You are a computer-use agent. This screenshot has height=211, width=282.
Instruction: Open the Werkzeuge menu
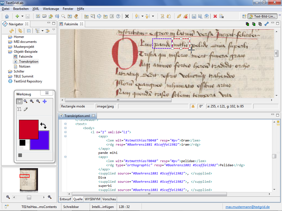pyautogui.click(x=51, y=9)
